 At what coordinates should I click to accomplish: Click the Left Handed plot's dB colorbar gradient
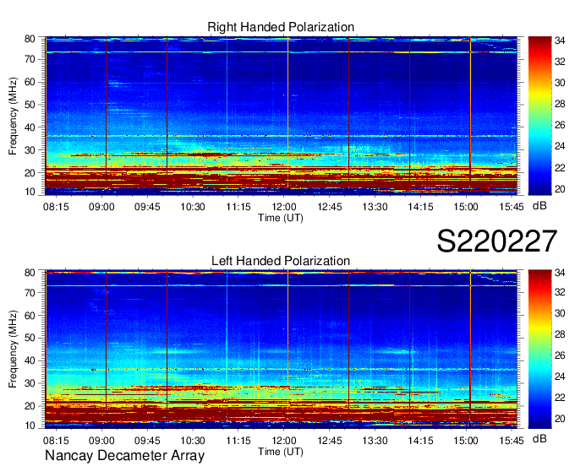tap(539, 349)
